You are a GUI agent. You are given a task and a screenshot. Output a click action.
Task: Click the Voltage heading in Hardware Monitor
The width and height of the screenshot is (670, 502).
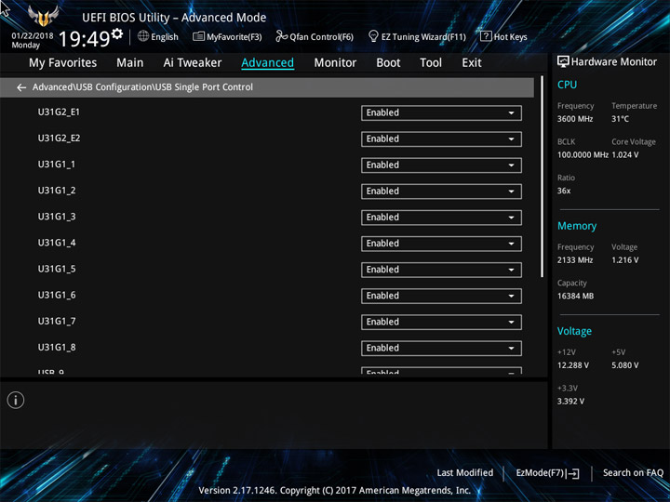click(574, 331)
